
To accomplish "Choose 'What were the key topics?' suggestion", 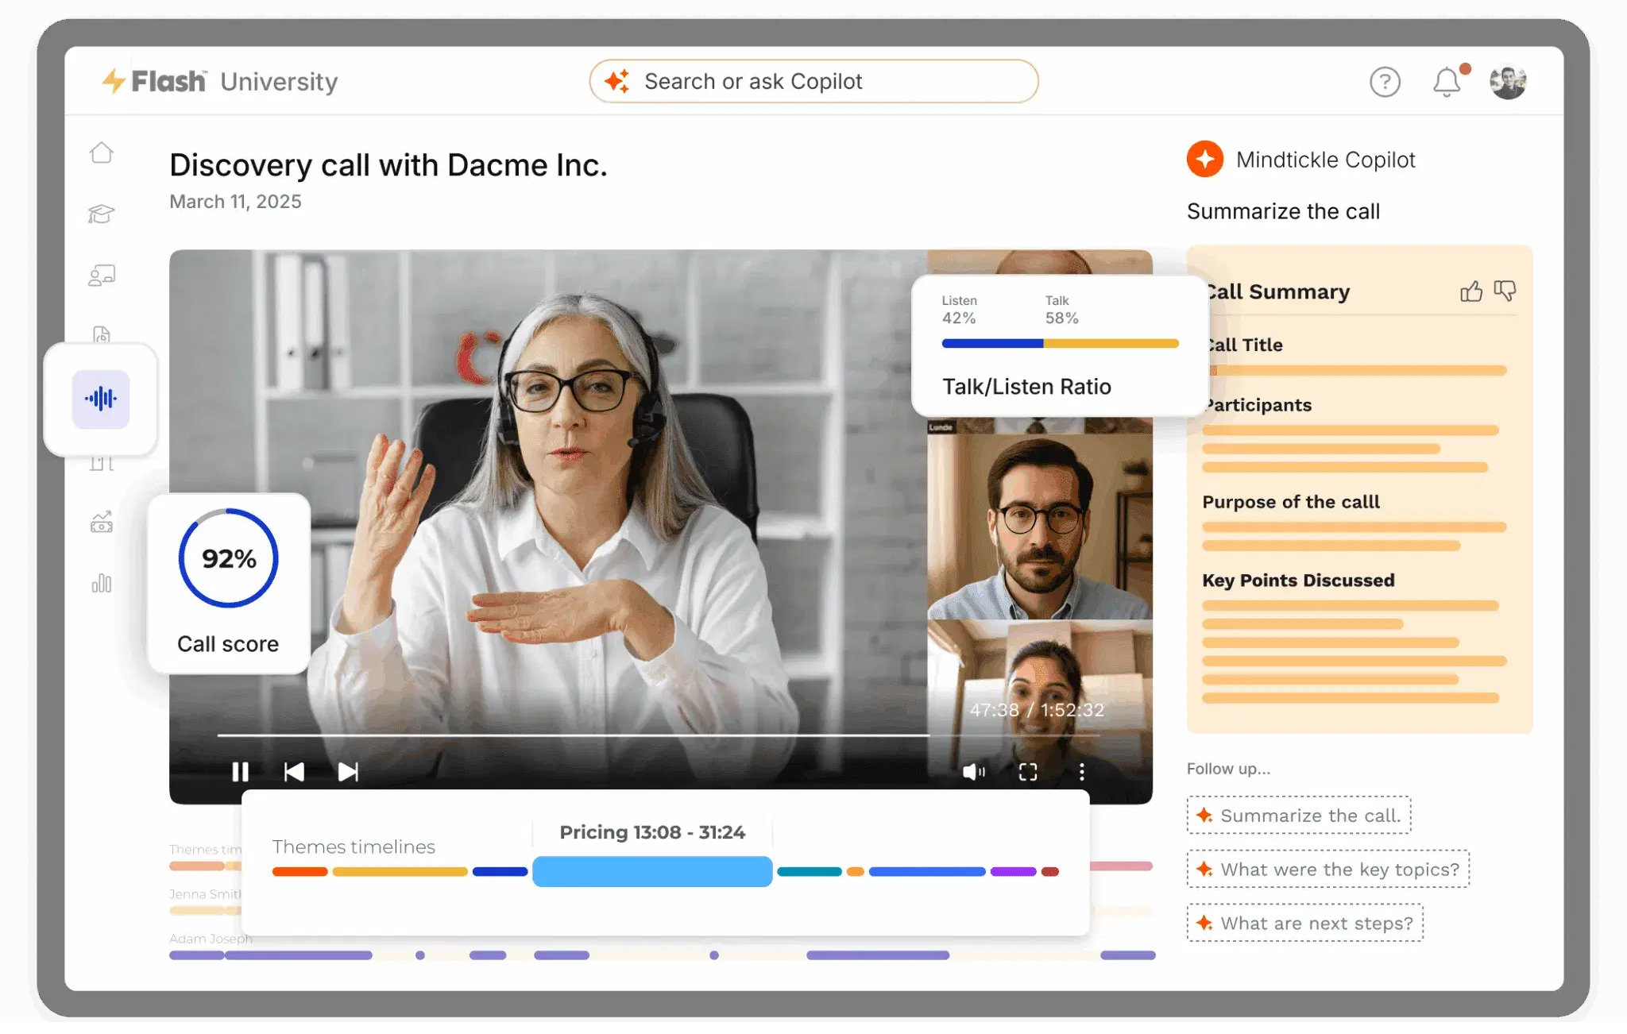I will 1328,870.
